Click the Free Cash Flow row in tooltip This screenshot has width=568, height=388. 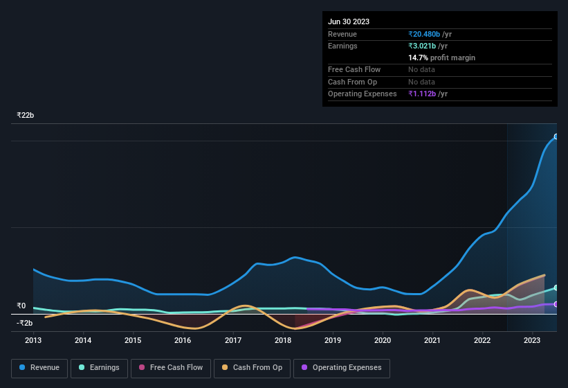440,70
